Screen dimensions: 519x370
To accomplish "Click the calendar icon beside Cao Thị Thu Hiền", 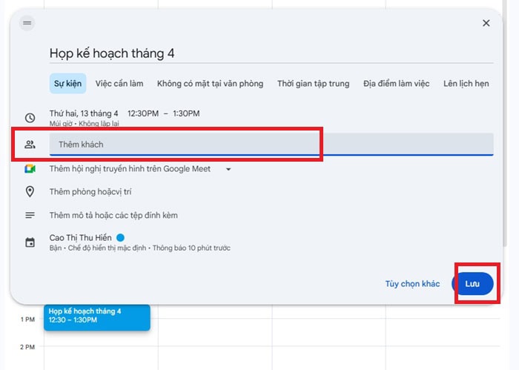I will click(30, 242).
